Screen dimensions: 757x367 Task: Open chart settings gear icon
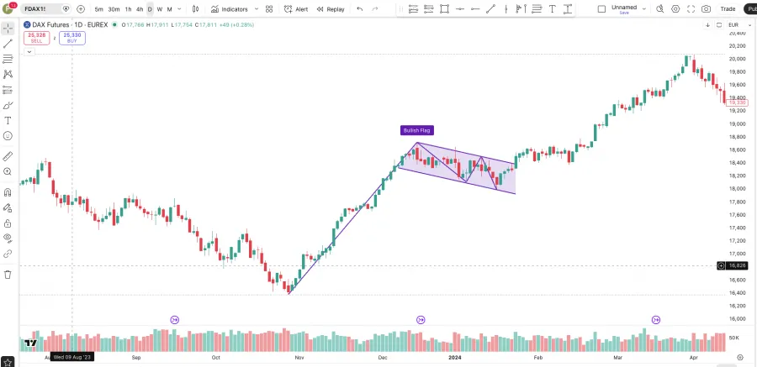click(675, 9)
